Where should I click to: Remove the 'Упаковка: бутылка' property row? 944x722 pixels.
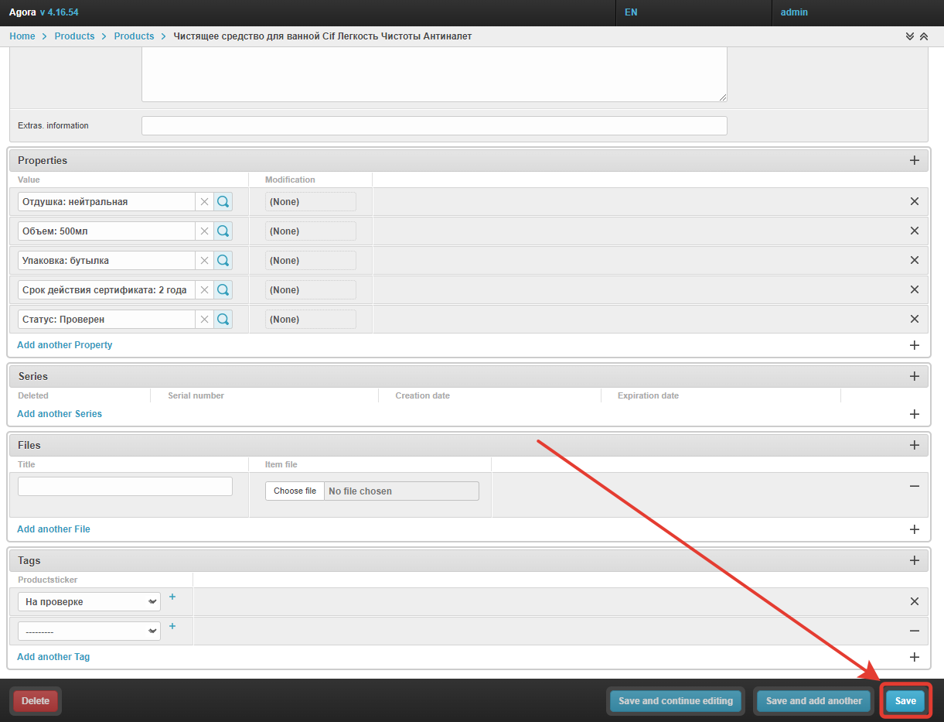(x=914, y=261)
